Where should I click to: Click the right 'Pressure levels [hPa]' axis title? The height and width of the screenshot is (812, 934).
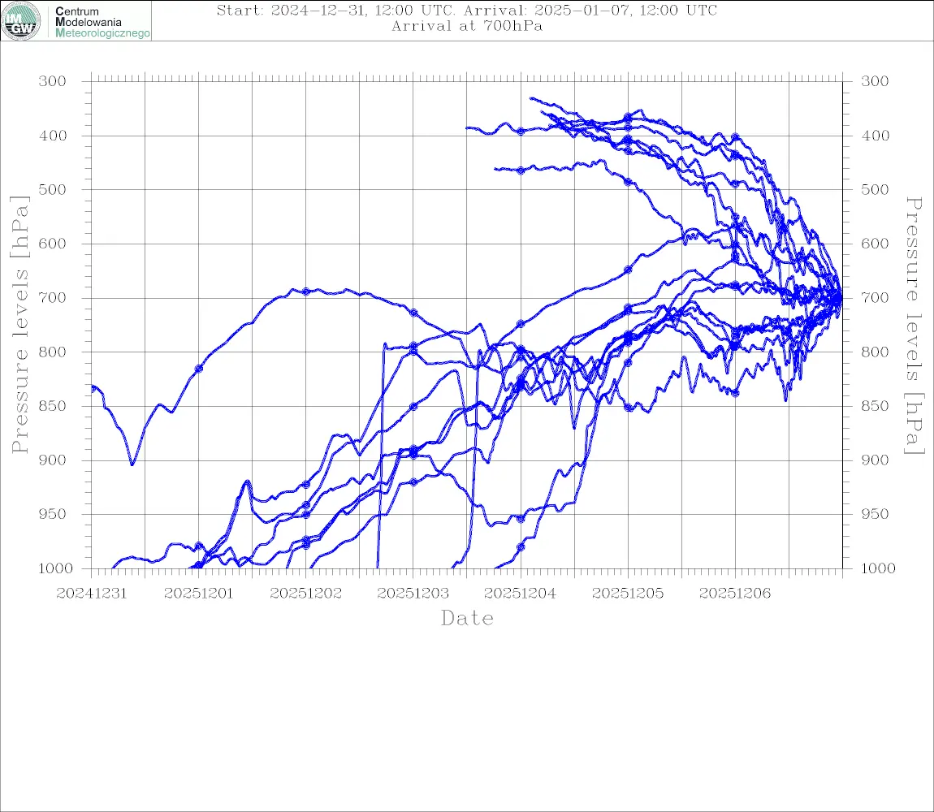coord(914,326)
